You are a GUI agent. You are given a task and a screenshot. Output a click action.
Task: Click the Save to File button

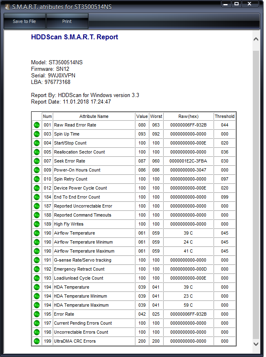pyautogui.click(x=24, y=21)
